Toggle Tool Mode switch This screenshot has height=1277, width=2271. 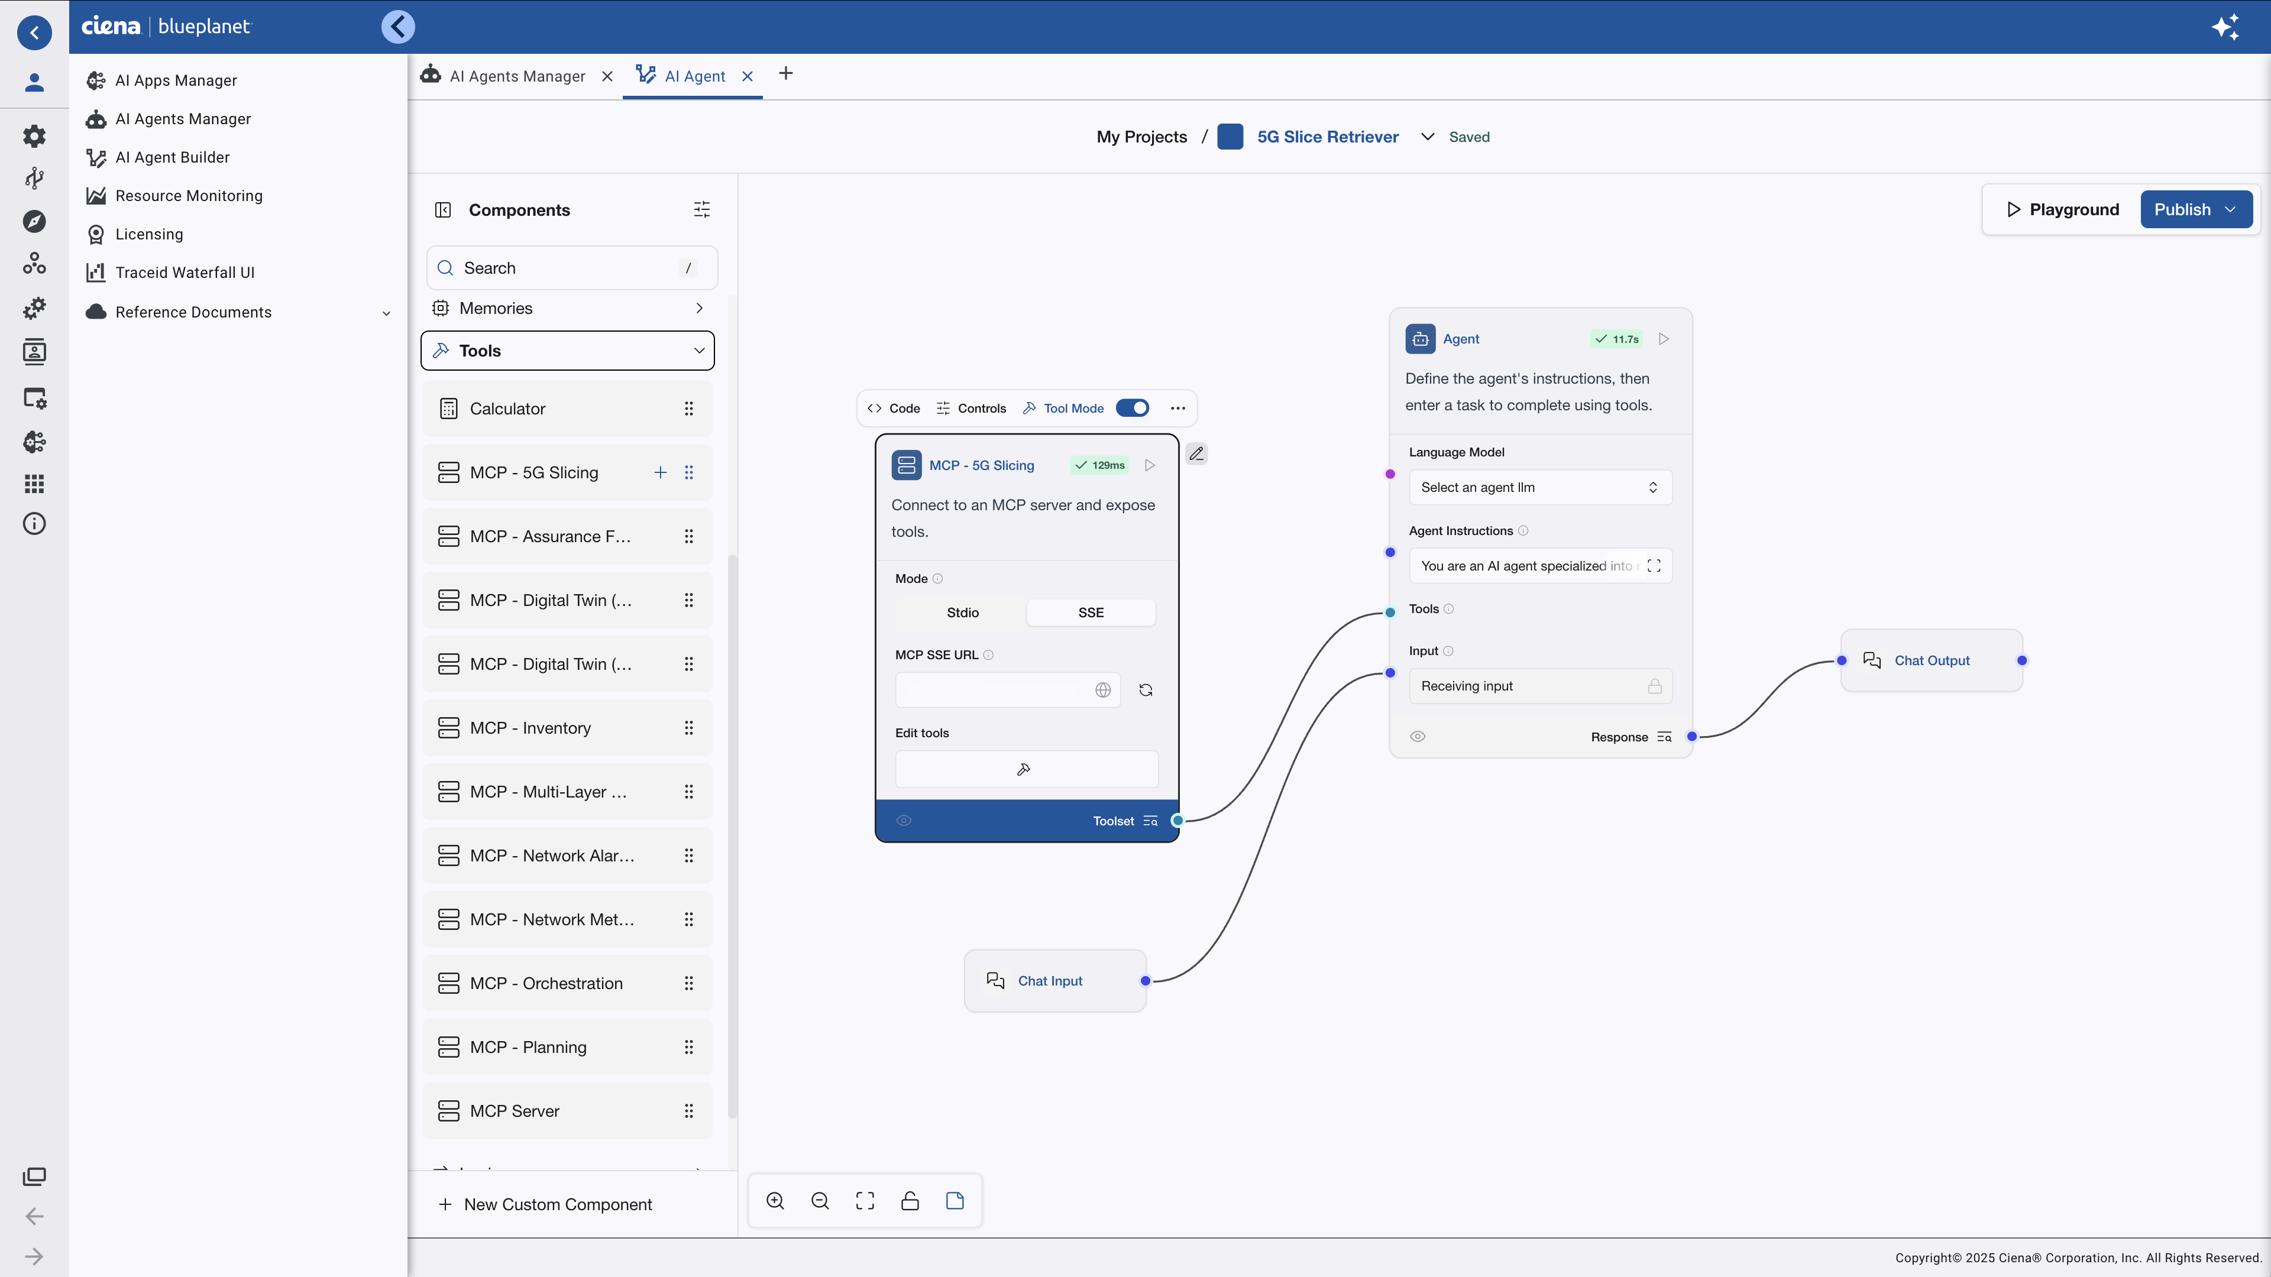[x=1133, y=408]
